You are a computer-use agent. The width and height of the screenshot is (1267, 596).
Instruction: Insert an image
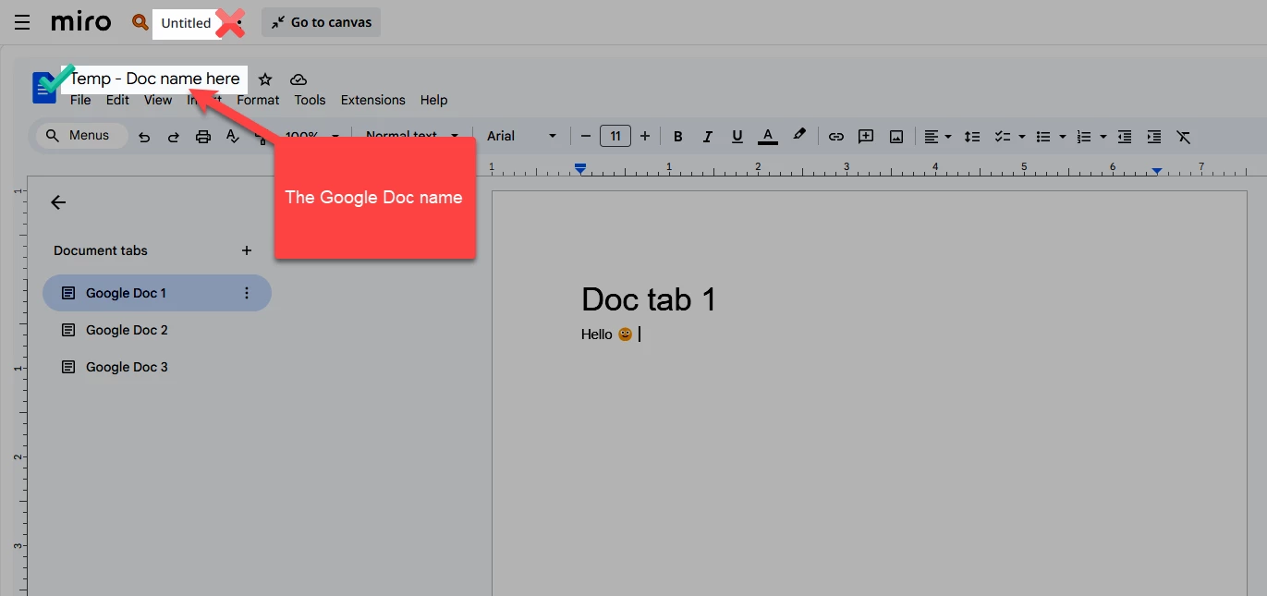click(895, 137)
